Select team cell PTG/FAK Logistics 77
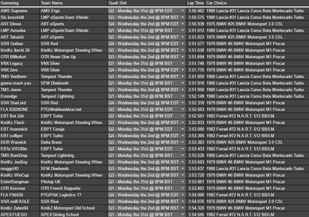309x217 pixels. 73,195
